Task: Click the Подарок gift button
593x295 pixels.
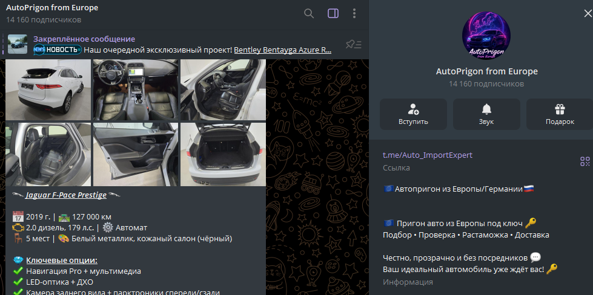Action: (x=560, y=114)
